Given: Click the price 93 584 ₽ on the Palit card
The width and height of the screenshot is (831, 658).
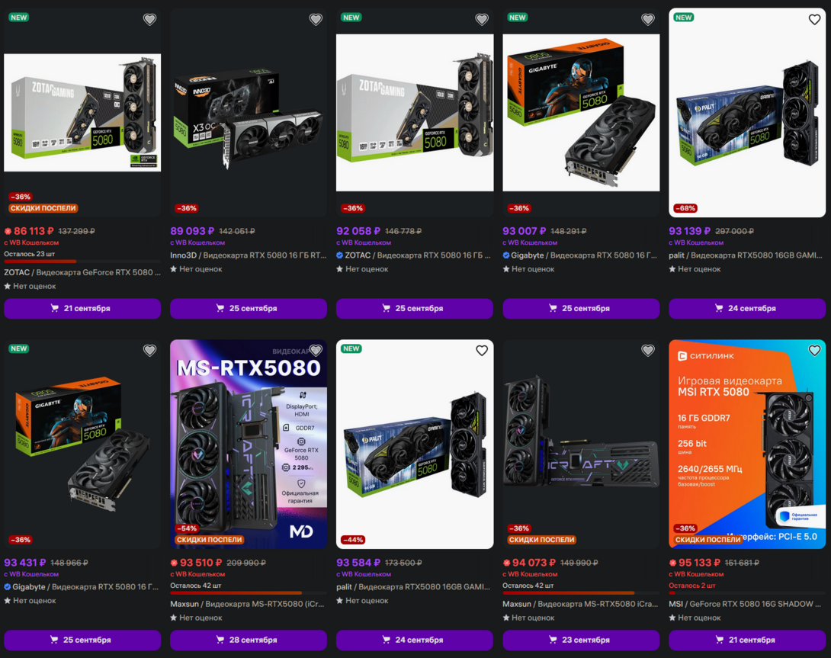Looking at the screenshot, I should click(x=358, y=563).
